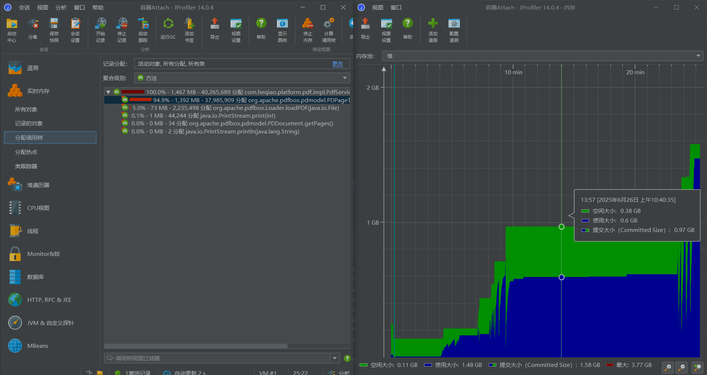Click the call tree horizontal scrollbar
707x375 pixels.
coord(196,346)
